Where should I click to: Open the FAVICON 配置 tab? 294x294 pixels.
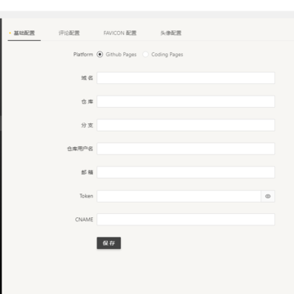(x=120, y=33)
